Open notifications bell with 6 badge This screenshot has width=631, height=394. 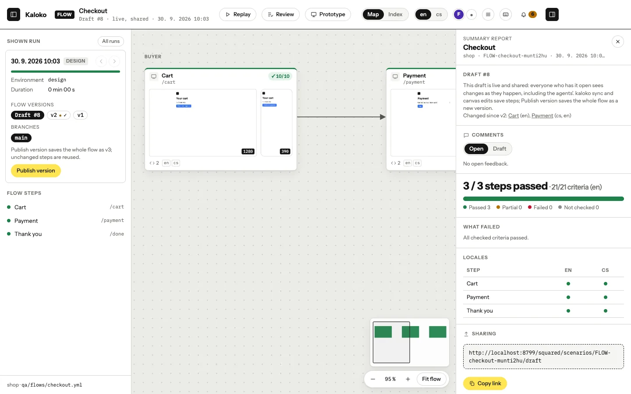[528, 14]
